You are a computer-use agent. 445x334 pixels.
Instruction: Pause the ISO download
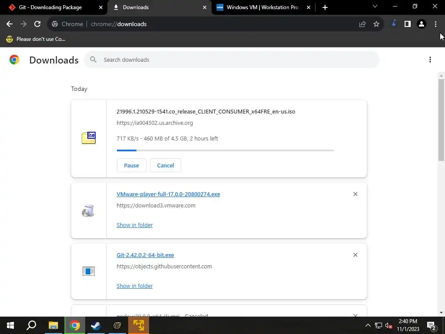click(131, 165)
